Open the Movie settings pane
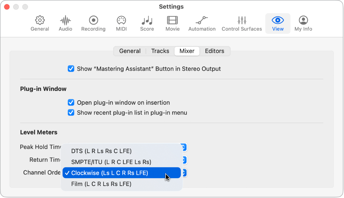The image size is (344, 198). [x=172, y=23]
